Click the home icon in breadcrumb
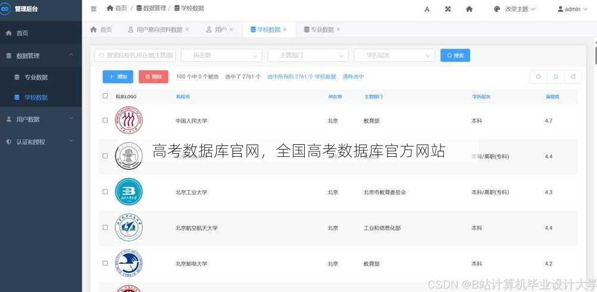Image resolution: width=597 pixels, height=292 pixels. [x=110, y=8]
